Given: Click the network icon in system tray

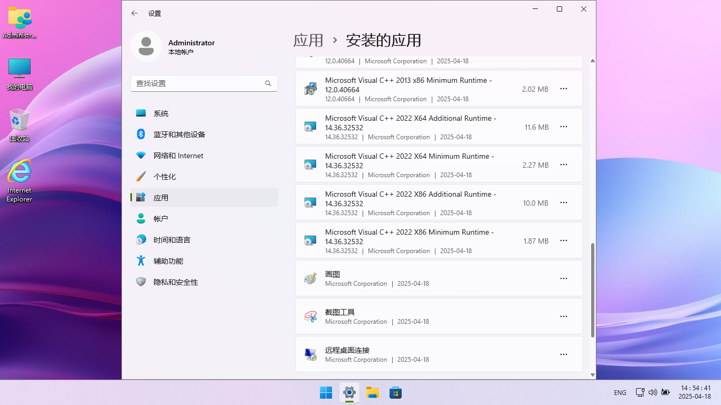Looking at the screenshot, I should (640, 392).
